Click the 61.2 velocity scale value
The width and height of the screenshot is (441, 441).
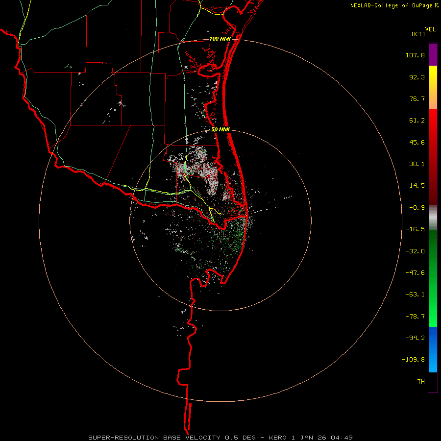pos(417,121)
